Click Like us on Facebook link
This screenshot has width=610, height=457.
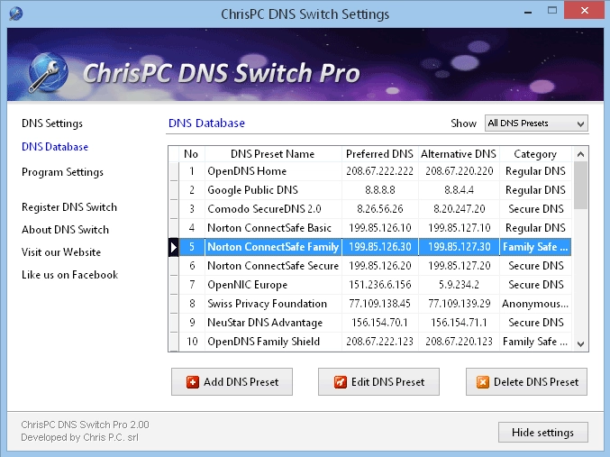69,275
